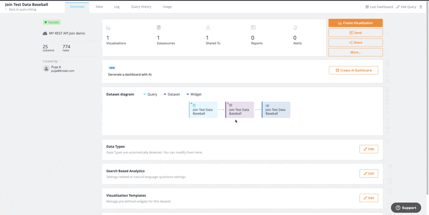Select the Widget node in dataset diagram

[276, 110]
